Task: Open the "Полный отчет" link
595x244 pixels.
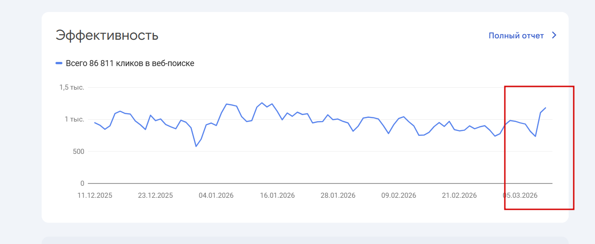Action: (x=516, y=36)
